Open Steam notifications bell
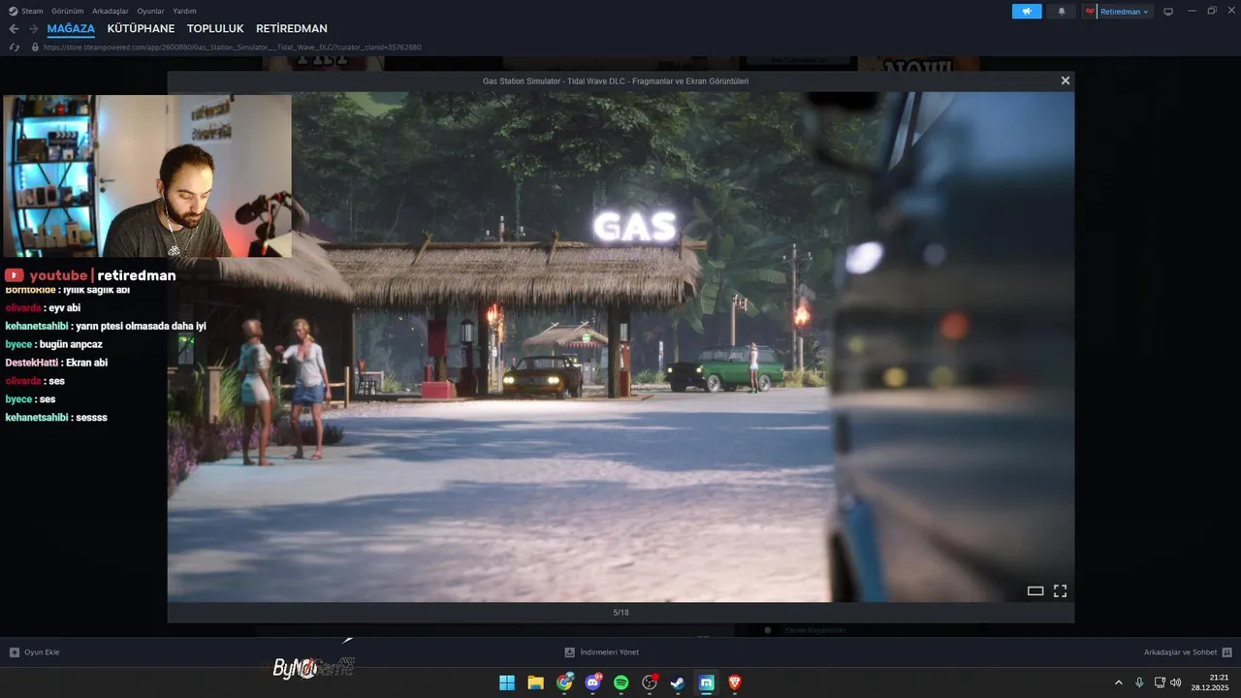 1061,12
